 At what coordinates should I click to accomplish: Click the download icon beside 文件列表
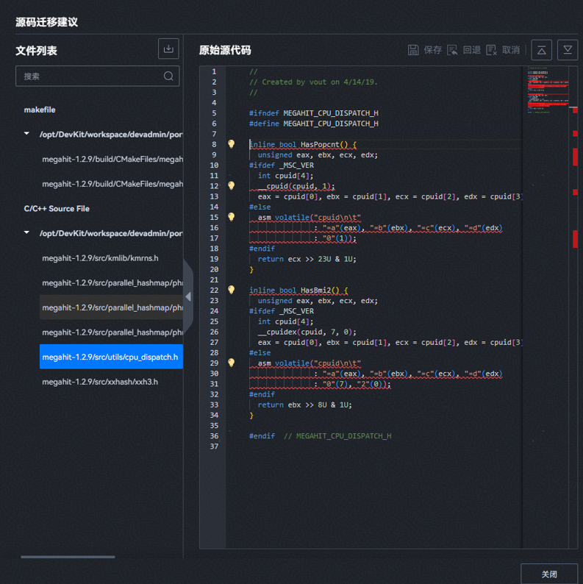click(x=168, y=49)
